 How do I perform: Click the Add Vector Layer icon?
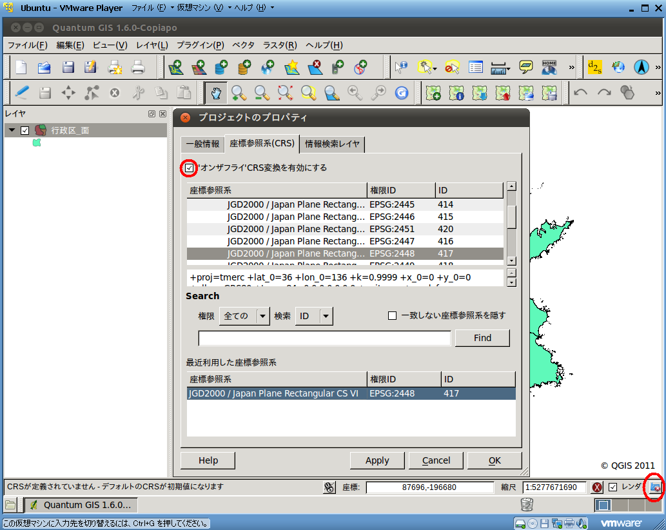point(176,67)
